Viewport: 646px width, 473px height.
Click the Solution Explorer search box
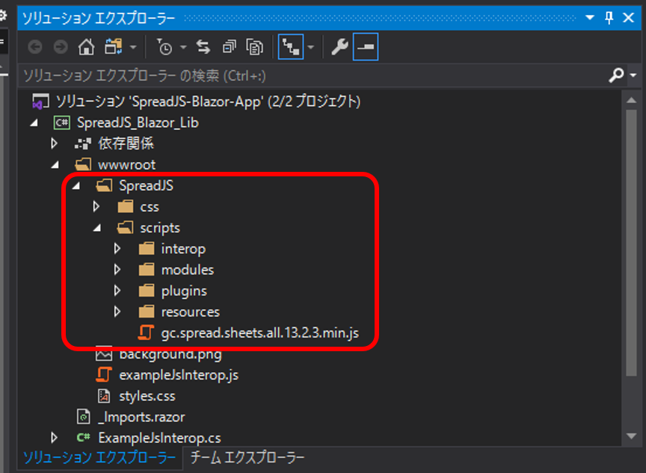(x=313, y=75)
